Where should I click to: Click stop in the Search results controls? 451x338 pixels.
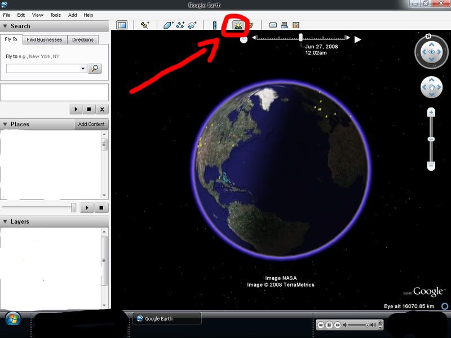89,109
